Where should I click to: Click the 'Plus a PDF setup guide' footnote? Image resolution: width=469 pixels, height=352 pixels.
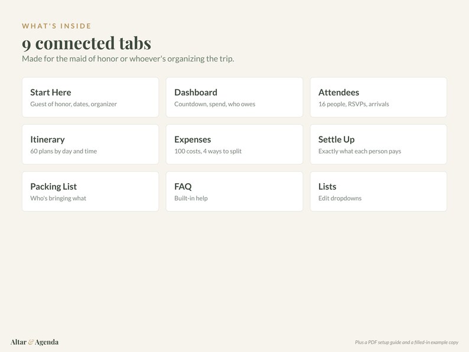point(406,343)
